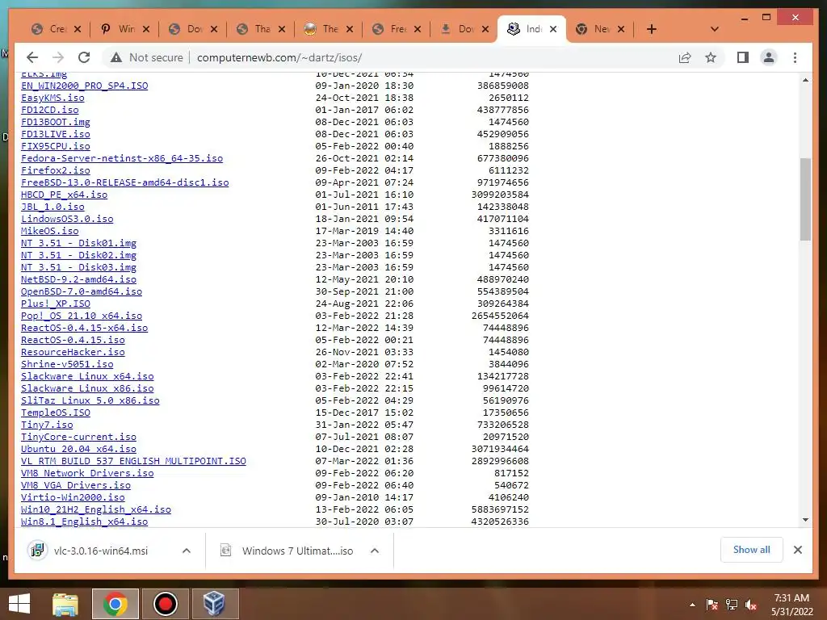This screenshot has width=827, height=620.
Task: Download TempleOS.ISO
Action: tap(56, 413)
